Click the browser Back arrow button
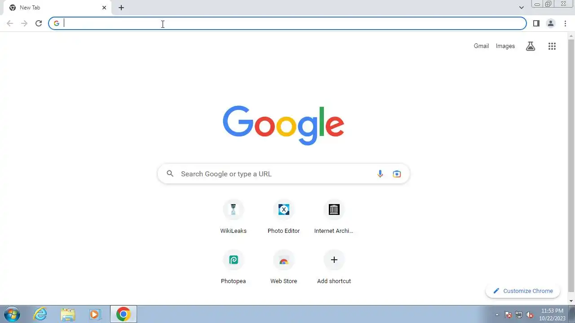575x323 pixels. 10,23
